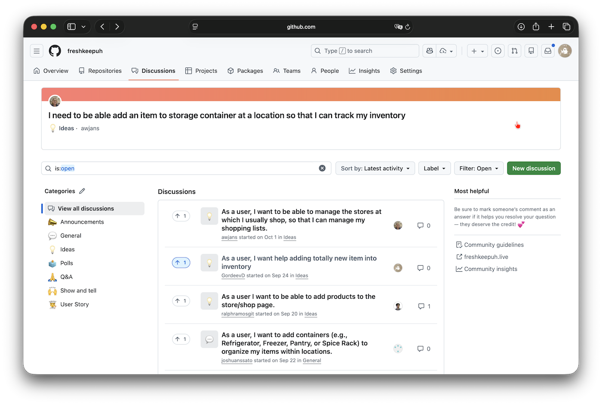Click the Safari reload page icon
602x405 pixels.
click(x=408, y=27)
